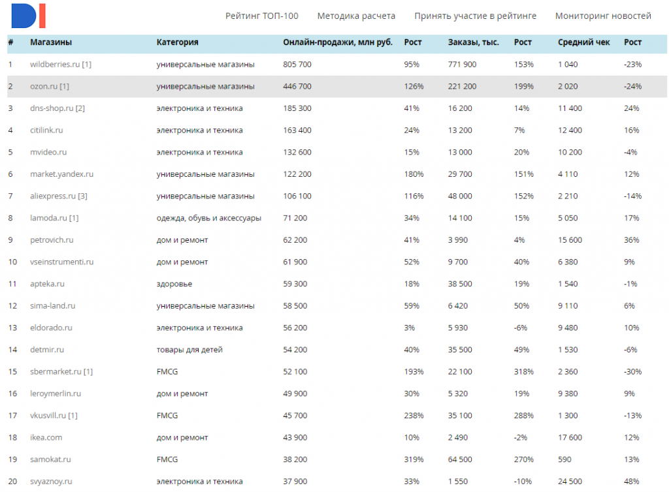Viewport: 669px width, 492px height.
Task: Click the market.yandex.ru link
Action: pyautogui.click(x=61, y=174)
